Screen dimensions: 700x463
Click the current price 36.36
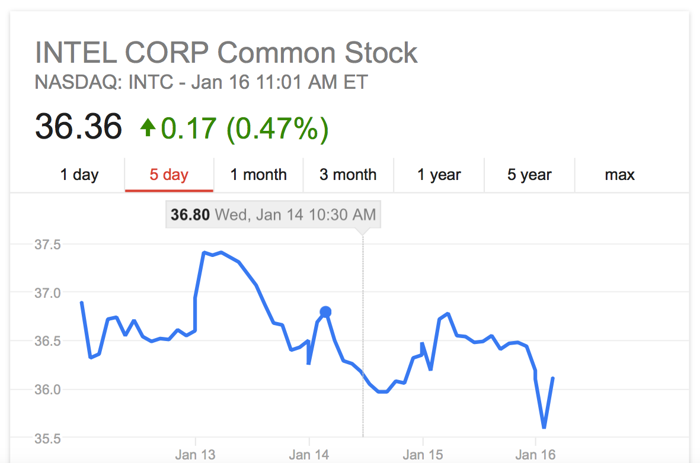[x=78, y=126]
